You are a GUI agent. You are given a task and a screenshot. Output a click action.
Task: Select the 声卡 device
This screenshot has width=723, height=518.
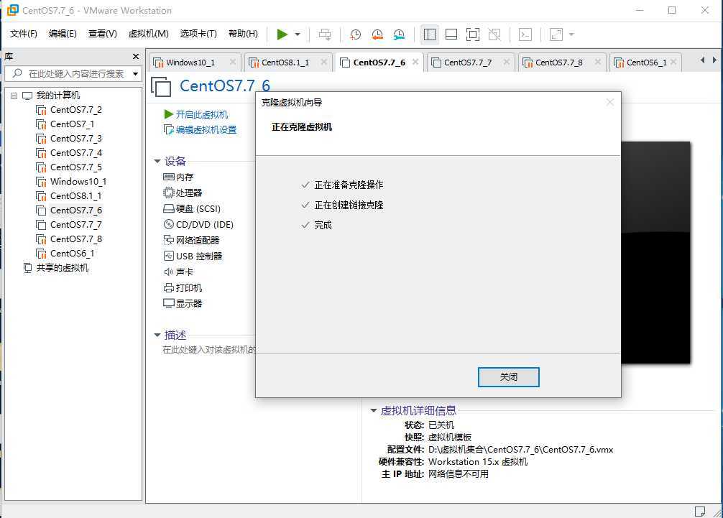[x=178, y=272]
